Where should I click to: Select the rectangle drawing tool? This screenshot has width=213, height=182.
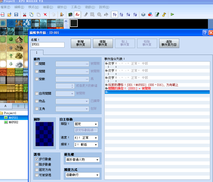click(x=92, y=14)
